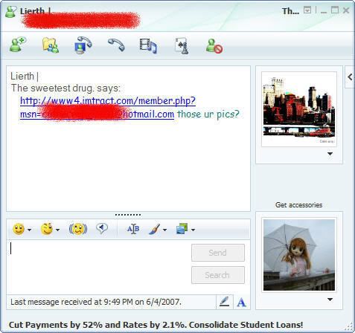Open the imtract.com member.php link

pos(108,107)
